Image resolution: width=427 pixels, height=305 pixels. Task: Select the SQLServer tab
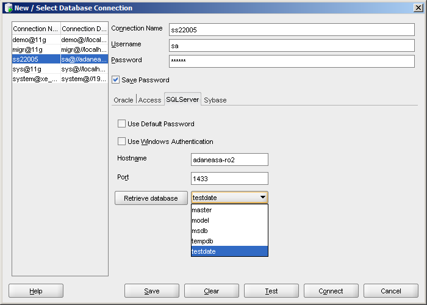coord(182,99)
